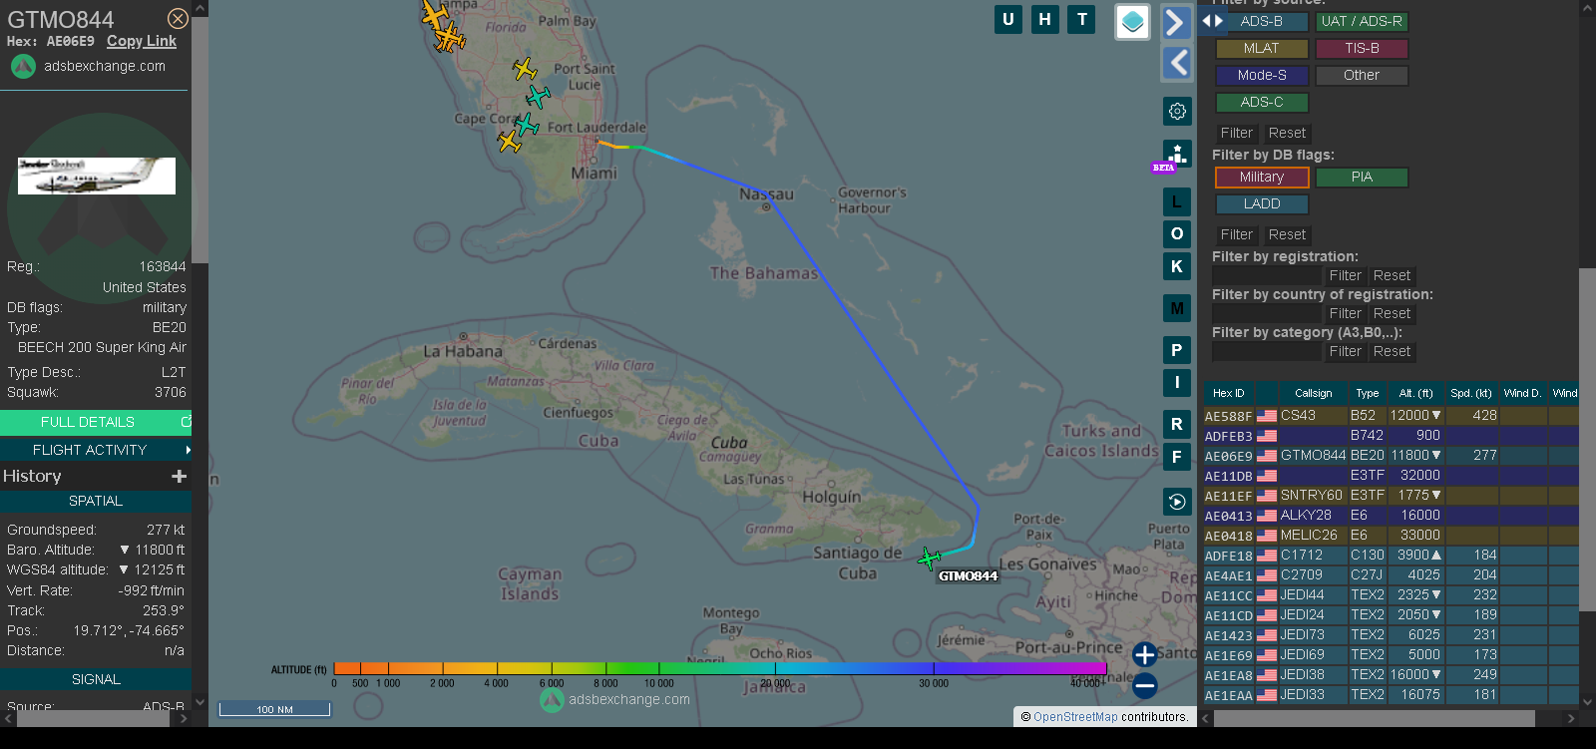Toggle the Military DB flag filter
Screen dimensions: 1596x749
pos(1262,177)
